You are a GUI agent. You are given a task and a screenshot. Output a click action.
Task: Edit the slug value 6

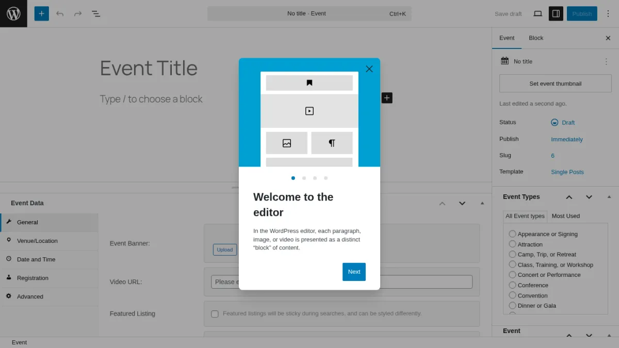pyautogui.click(x=552, y=156)
